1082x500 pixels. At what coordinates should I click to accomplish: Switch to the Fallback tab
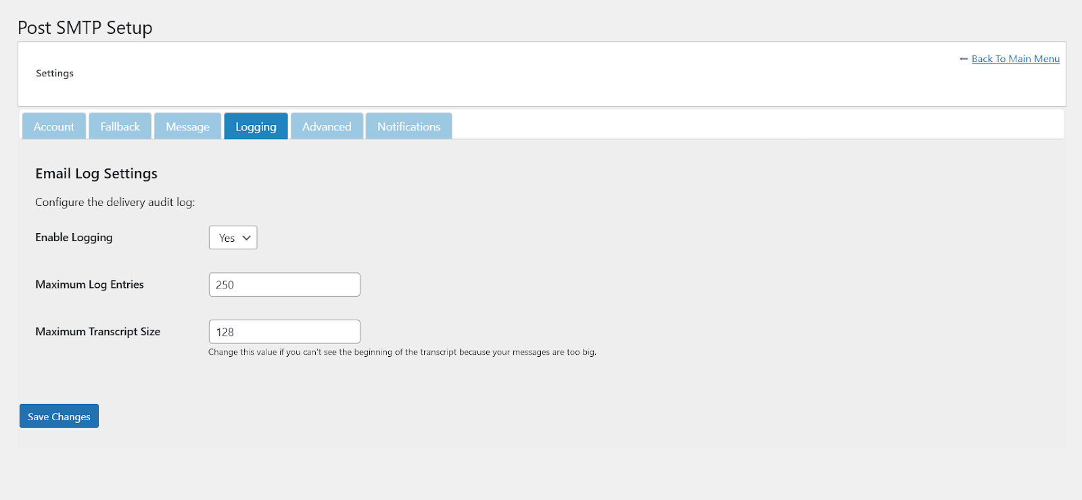[120, 126]
